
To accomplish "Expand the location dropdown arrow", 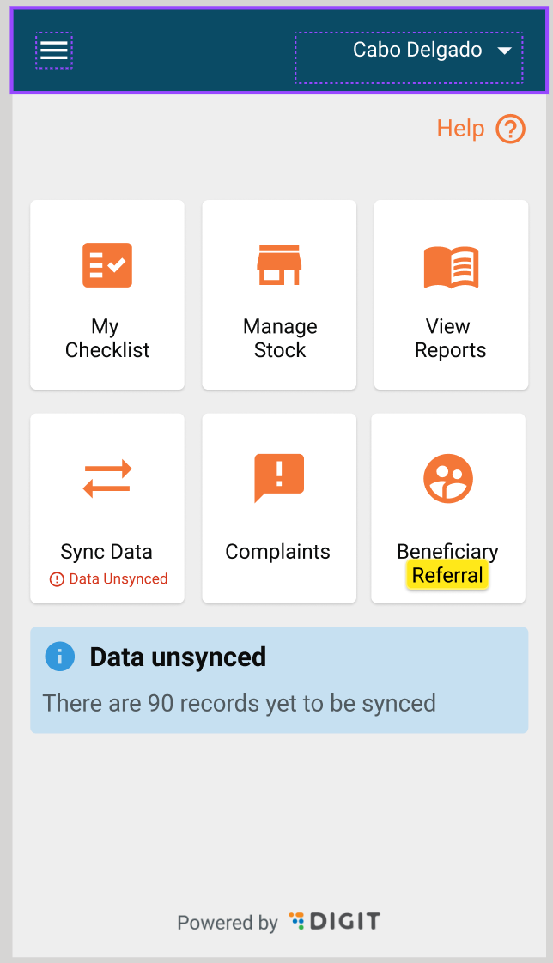I will (505, 51).
